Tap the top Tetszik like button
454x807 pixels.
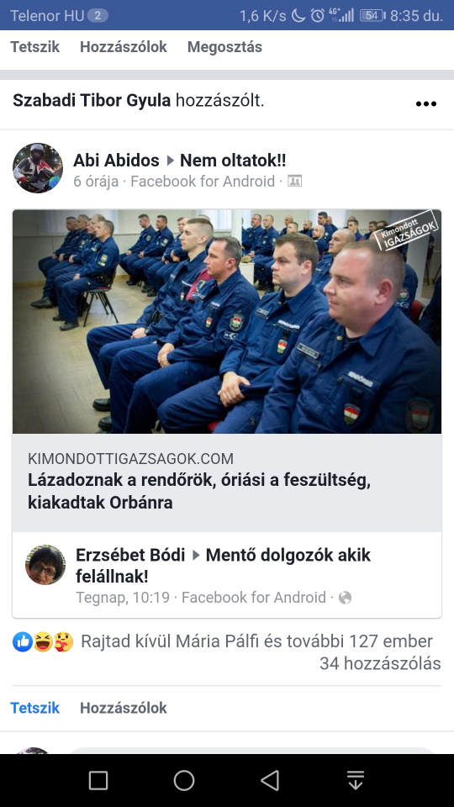click(x=35, y=47)
